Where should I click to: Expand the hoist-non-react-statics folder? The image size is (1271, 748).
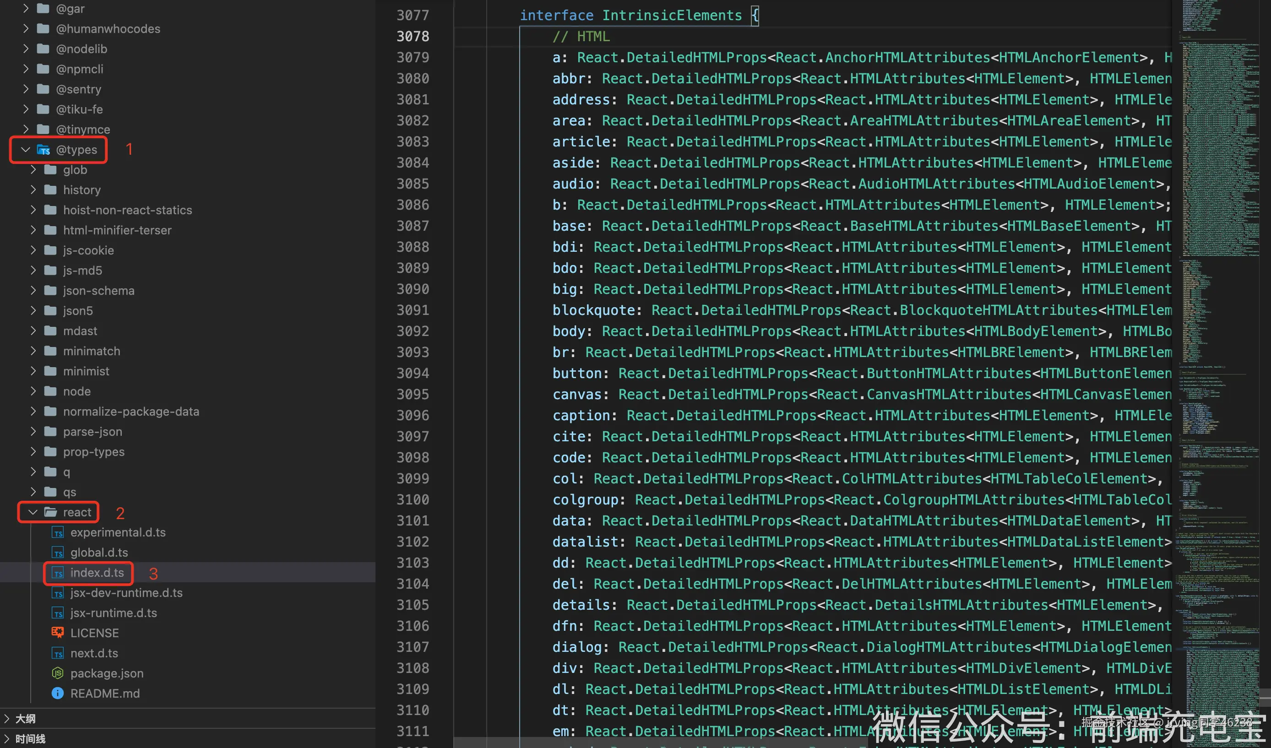[127, 210]
